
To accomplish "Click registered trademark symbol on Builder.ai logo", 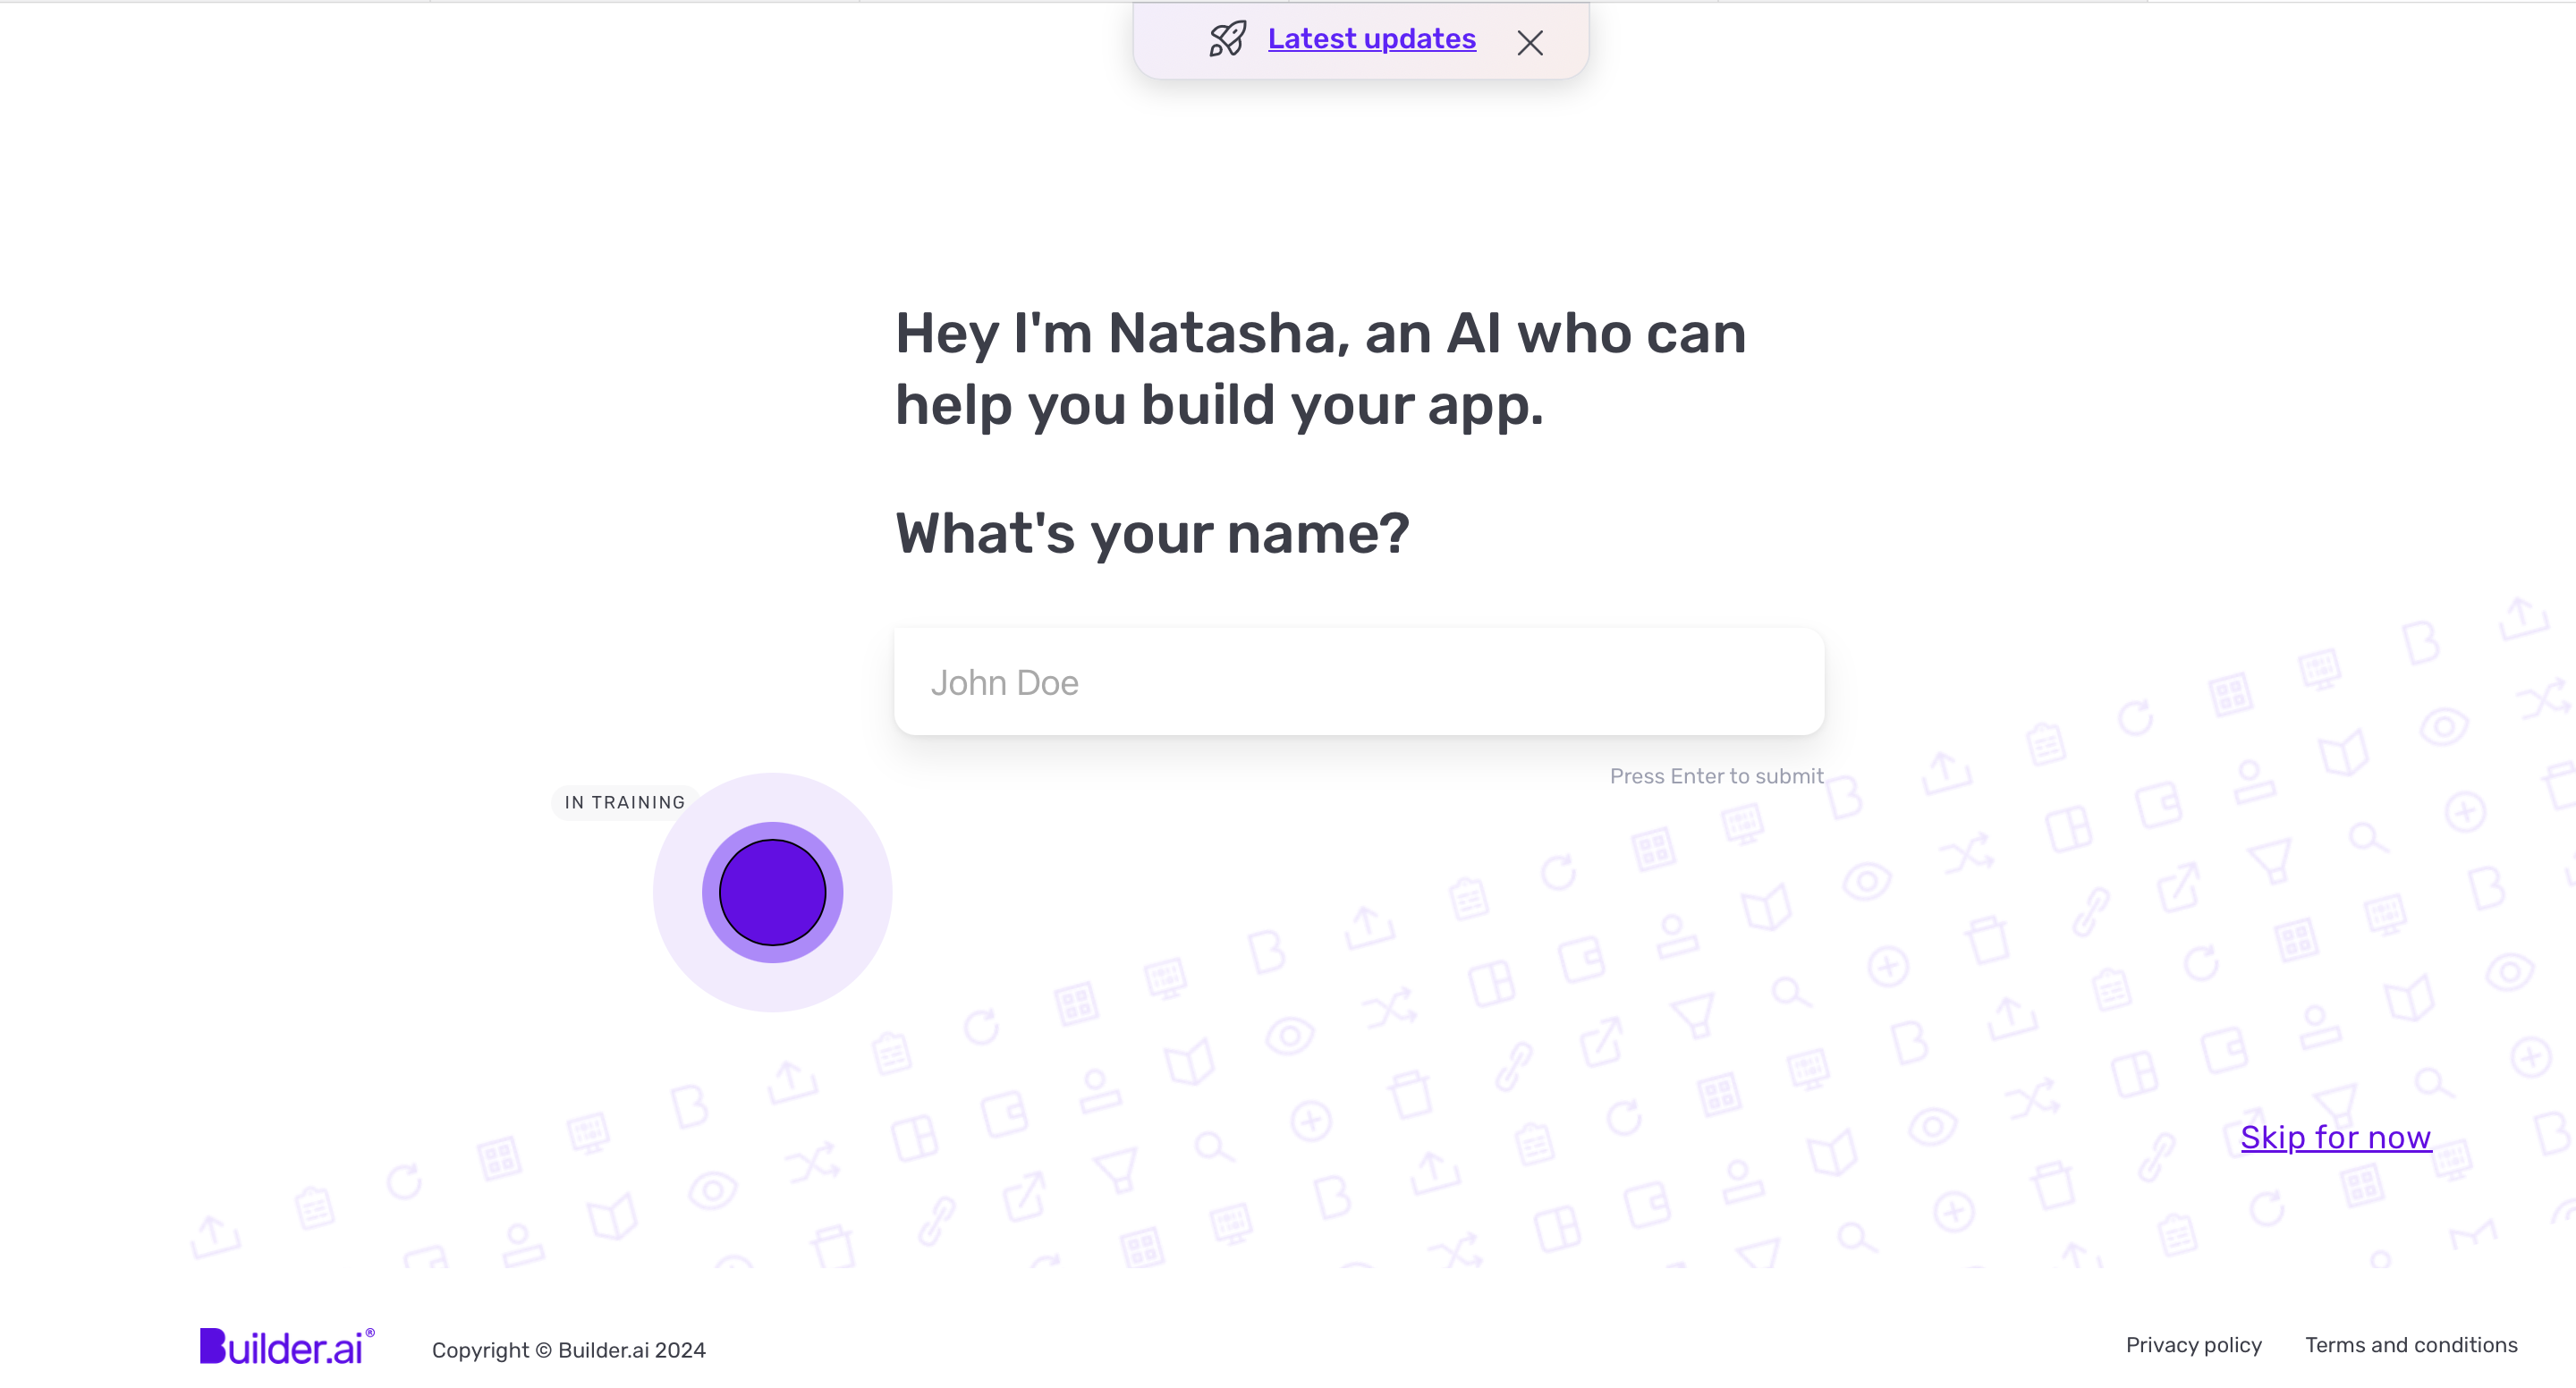I will tap(370, 1333).
